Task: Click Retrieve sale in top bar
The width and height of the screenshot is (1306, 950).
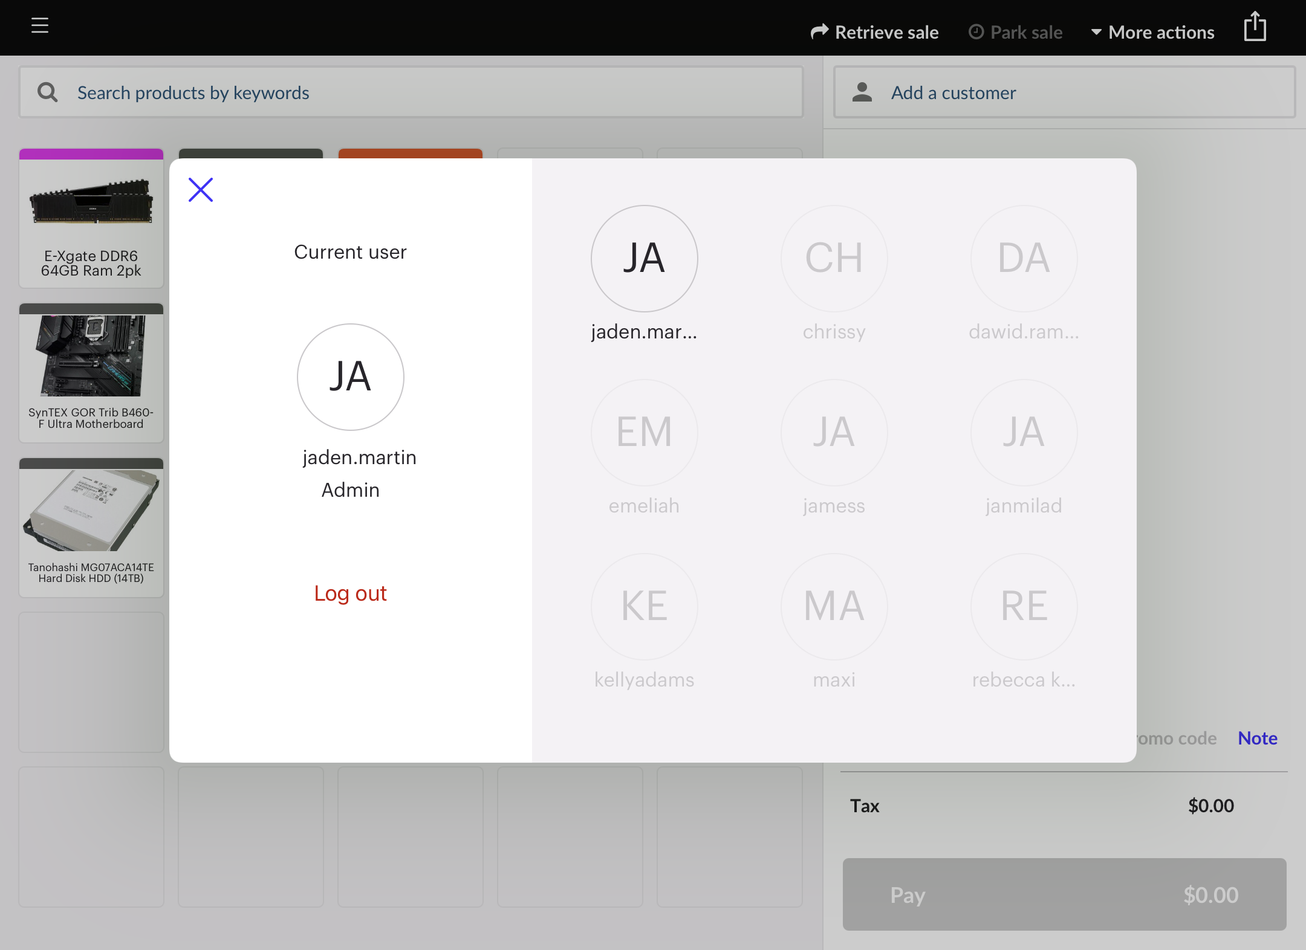Action: point(874,32)
